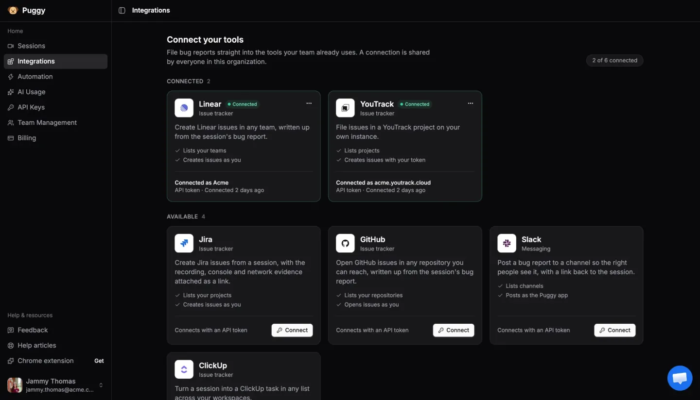Click the Feedback message icon
Viewport: 700px width, 400px height.
pyautogui.click(x=11, y=330)
